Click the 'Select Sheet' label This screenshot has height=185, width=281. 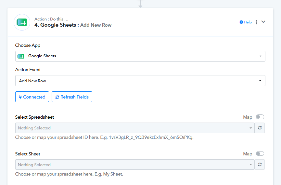click(x=28, y=154)
